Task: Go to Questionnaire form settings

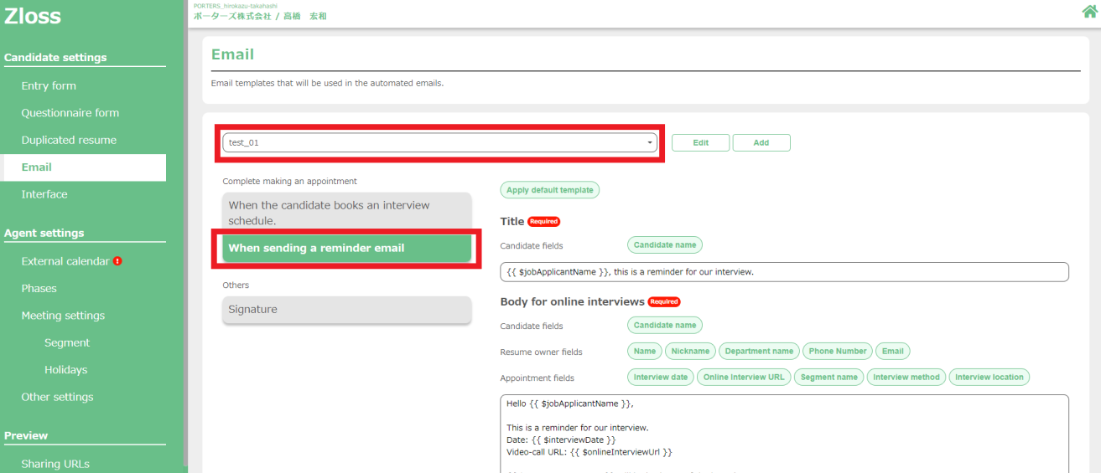Action: click(x=70, y=113)
